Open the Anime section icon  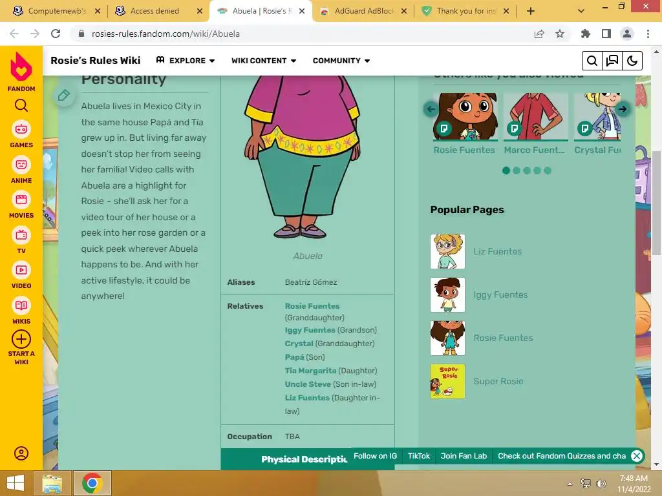click(x=21, y=165)
